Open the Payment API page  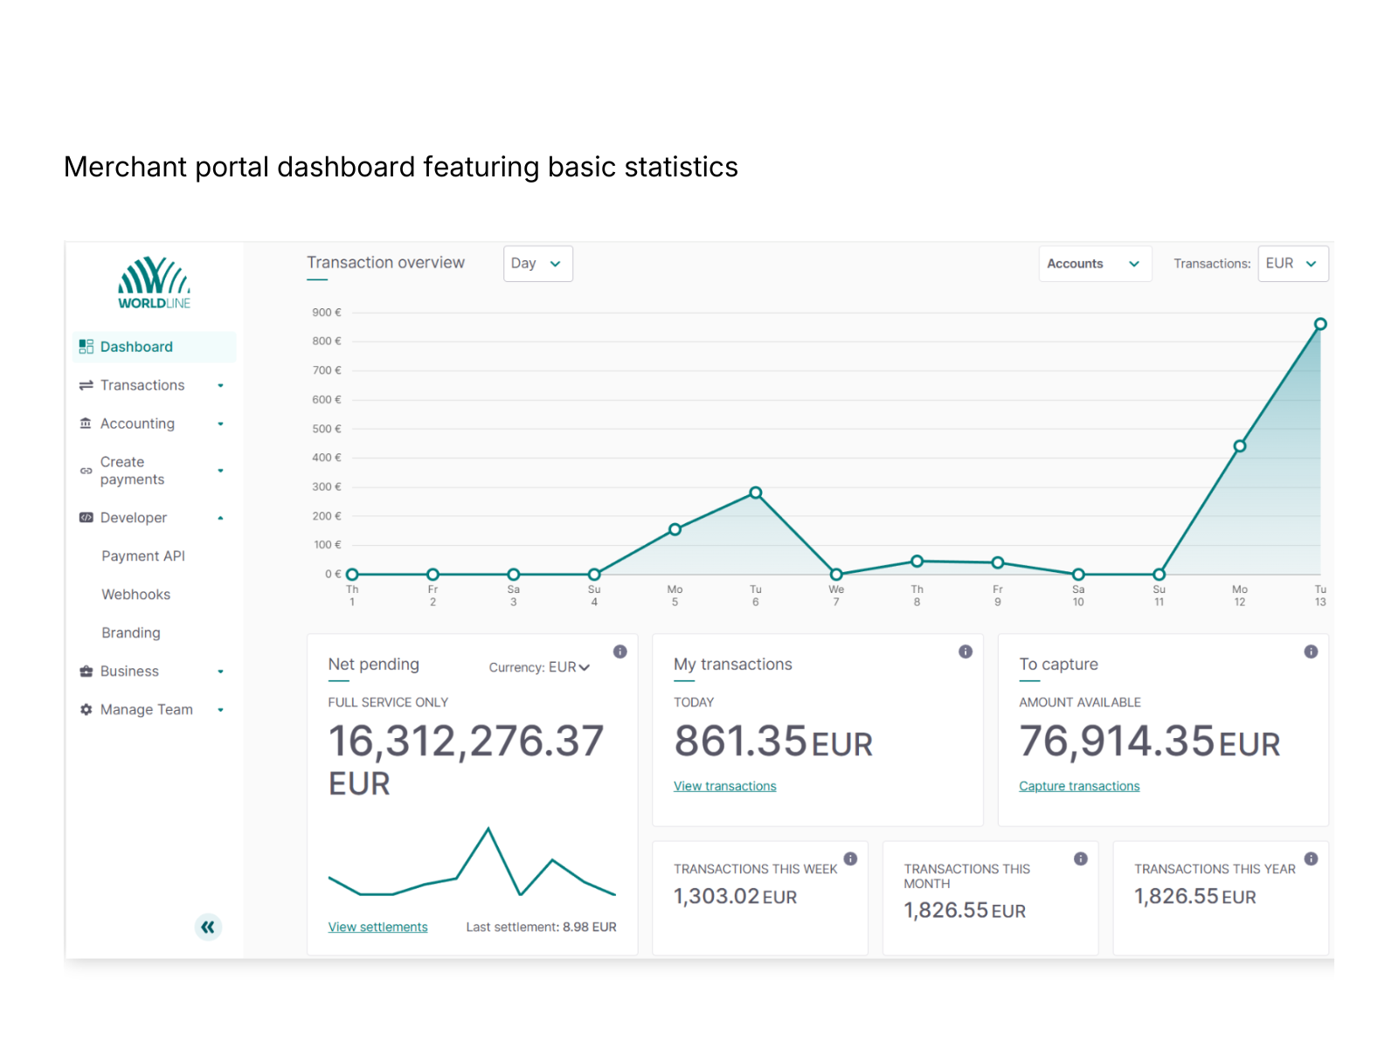pos(143,555)
